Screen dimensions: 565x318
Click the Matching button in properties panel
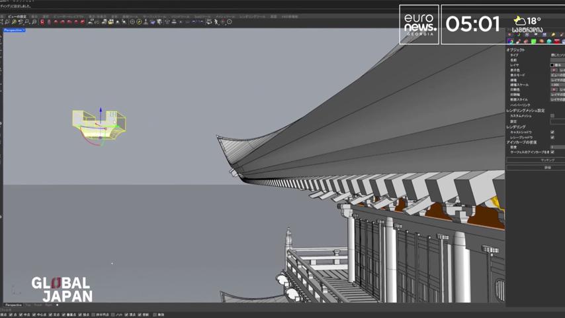[x=535, y=160]
